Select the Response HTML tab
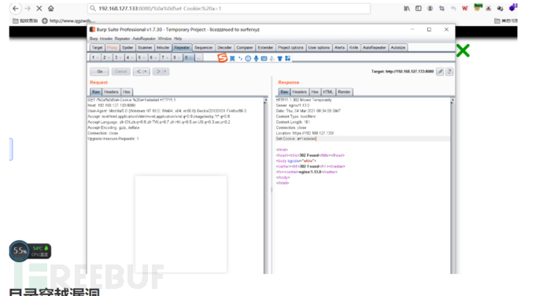 328,92
